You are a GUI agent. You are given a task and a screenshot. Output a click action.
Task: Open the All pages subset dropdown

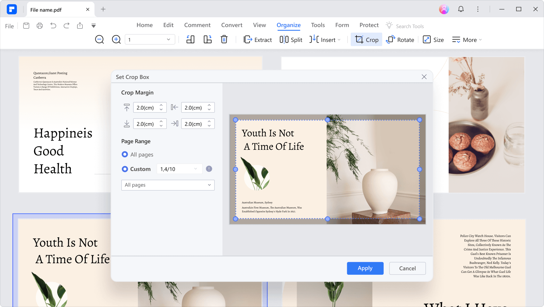(168, 185)
